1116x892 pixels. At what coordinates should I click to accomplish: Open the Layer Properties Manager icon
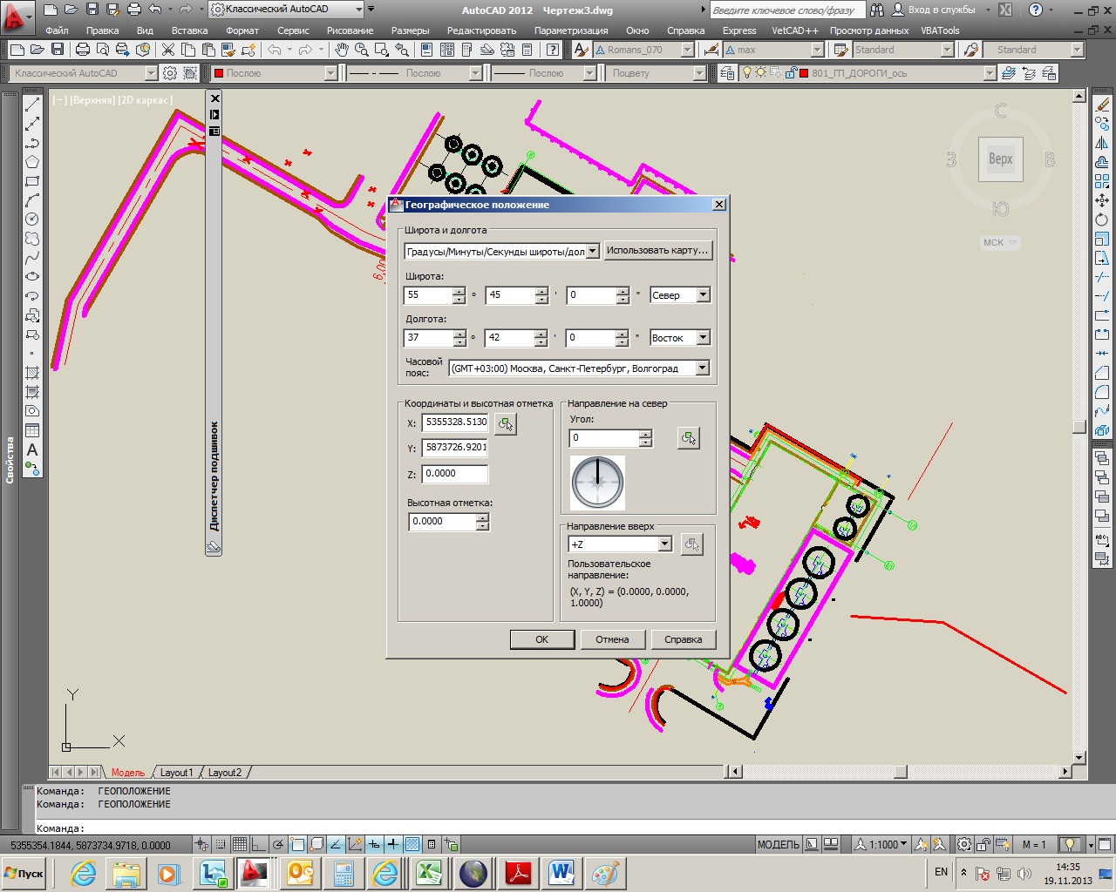pyautogui.click(x=726, y=74)
